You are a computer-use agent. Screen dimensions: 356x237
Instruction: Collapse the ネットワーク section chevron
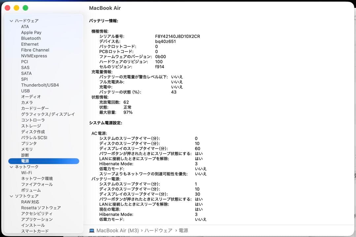11,167
